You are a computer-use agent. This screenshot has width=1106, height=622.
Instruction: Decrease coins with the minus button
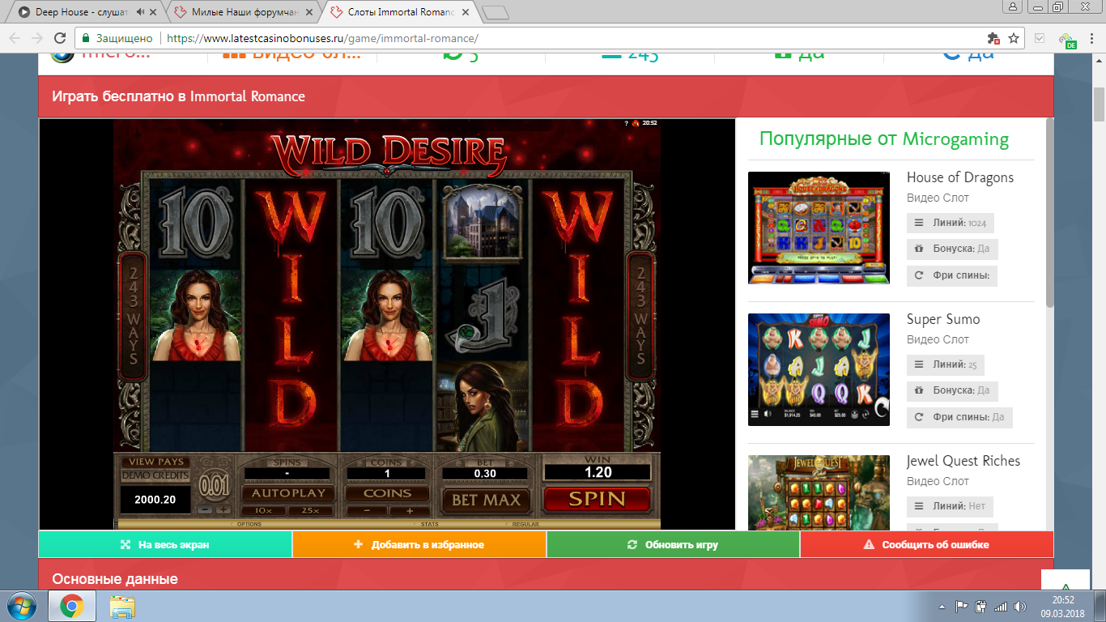tap(365, 511)
